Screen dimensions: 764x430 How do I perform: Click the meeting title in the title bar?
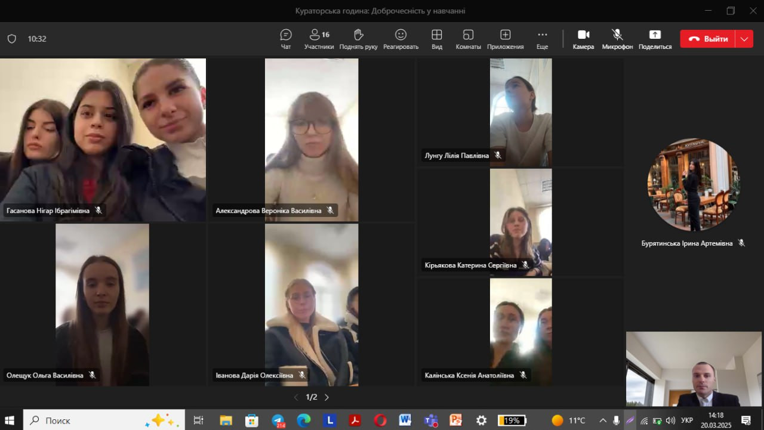coord(380,11)
